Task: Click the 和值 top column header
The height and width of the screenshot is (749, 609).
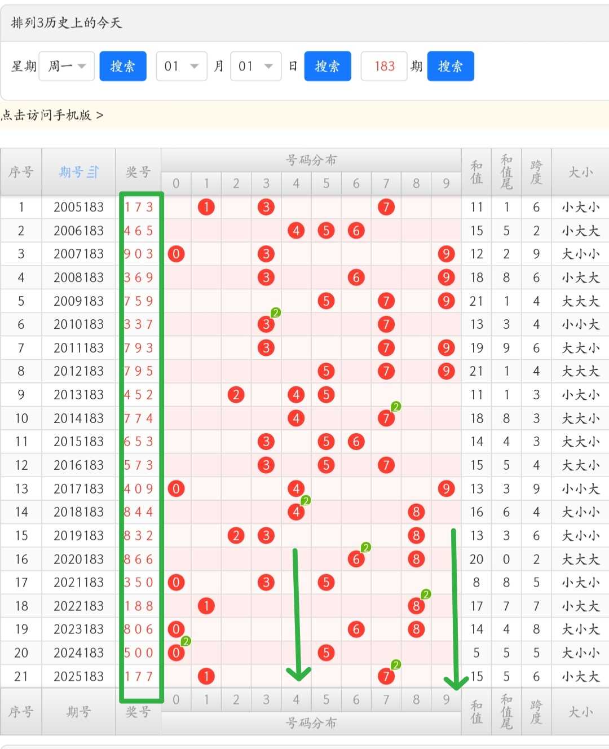Action: click(476, 172)
